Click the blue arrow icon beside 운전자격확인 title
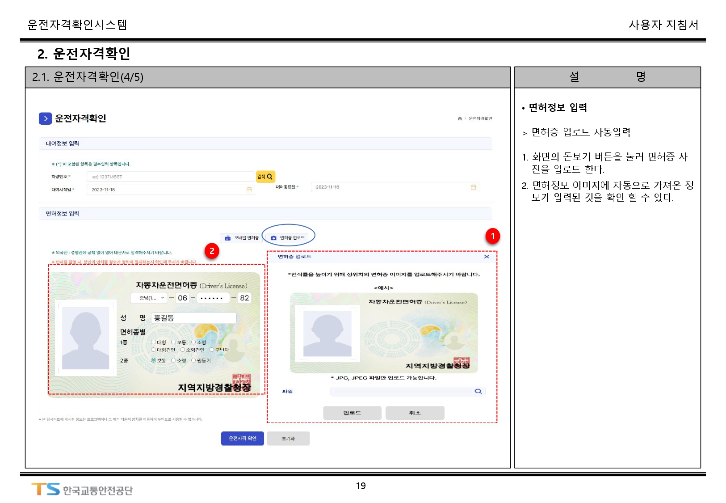Image resolution: width=726 pixels, height=503 pixels. tap(46, 118)
